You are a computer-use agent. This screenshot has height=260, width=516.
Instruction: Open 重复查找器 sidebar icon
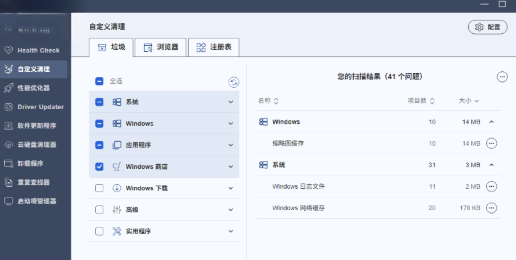(9, 182)
